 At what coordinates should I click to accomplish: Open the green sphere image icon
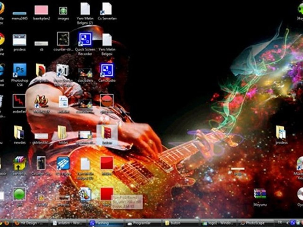pyautogui.click(x=19, y=194)
